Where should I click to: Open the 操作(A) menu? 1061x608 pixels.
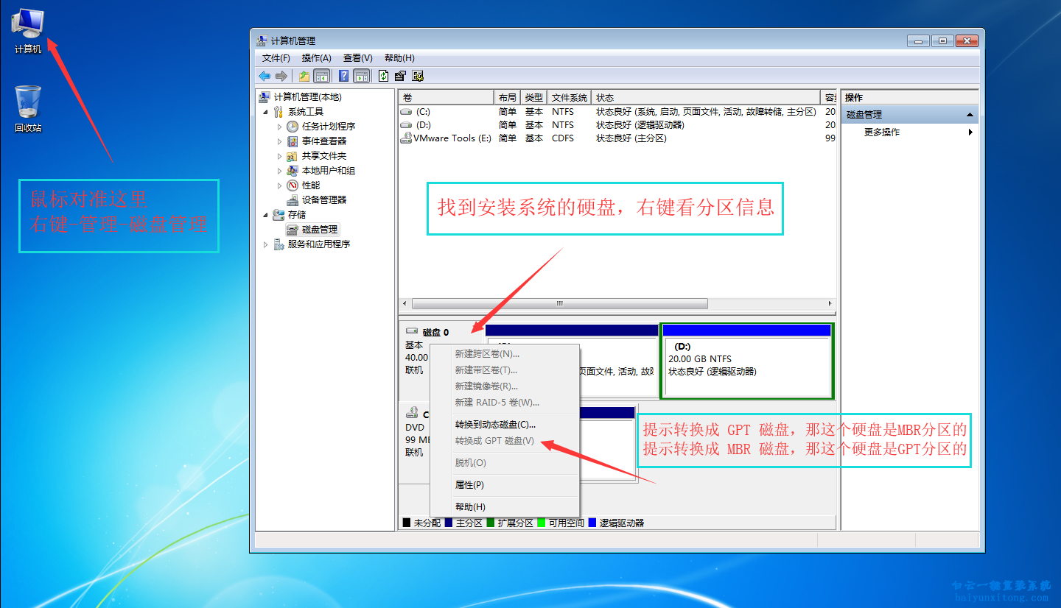pyautogui.click(x=315, y=57)
